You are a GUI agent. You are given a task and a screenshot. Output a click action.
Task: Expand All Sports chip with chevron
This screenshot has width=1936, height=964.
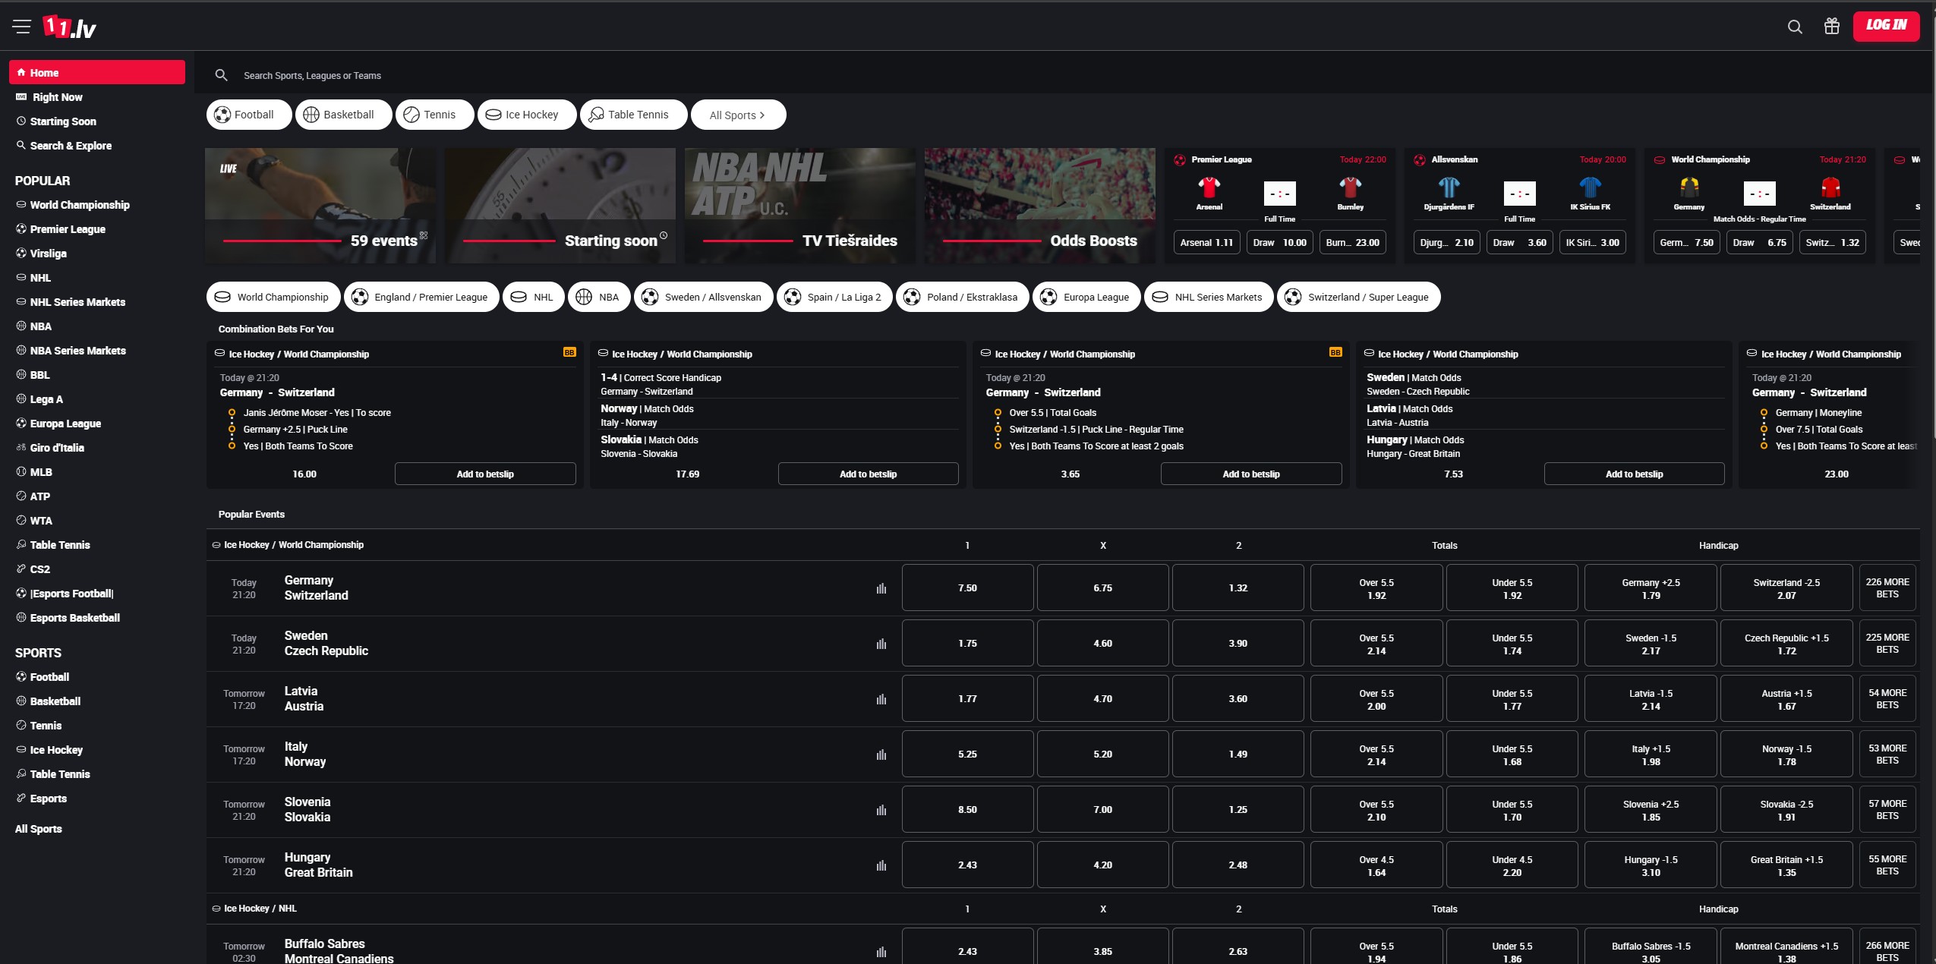738,115
